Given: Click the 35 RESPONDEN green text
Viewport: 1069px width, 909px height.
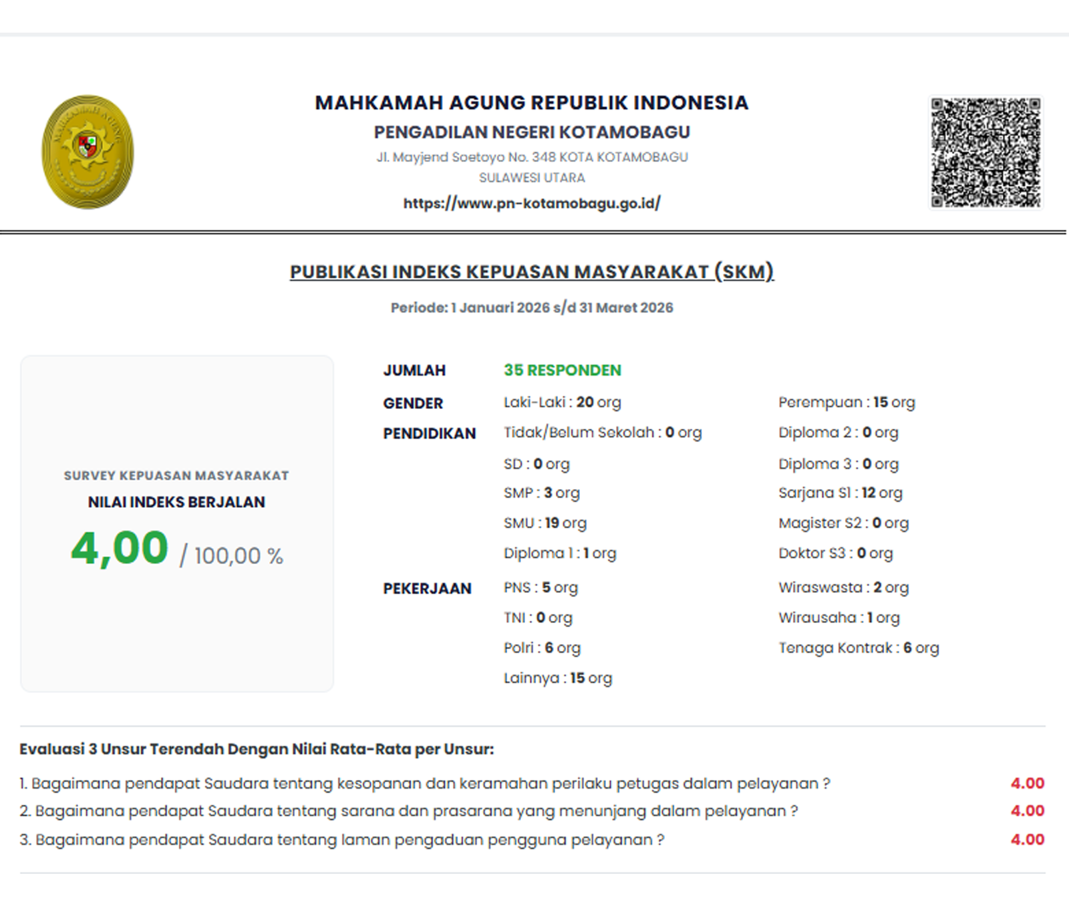Looking at the screenshot, I should click(x=563, y=370).
